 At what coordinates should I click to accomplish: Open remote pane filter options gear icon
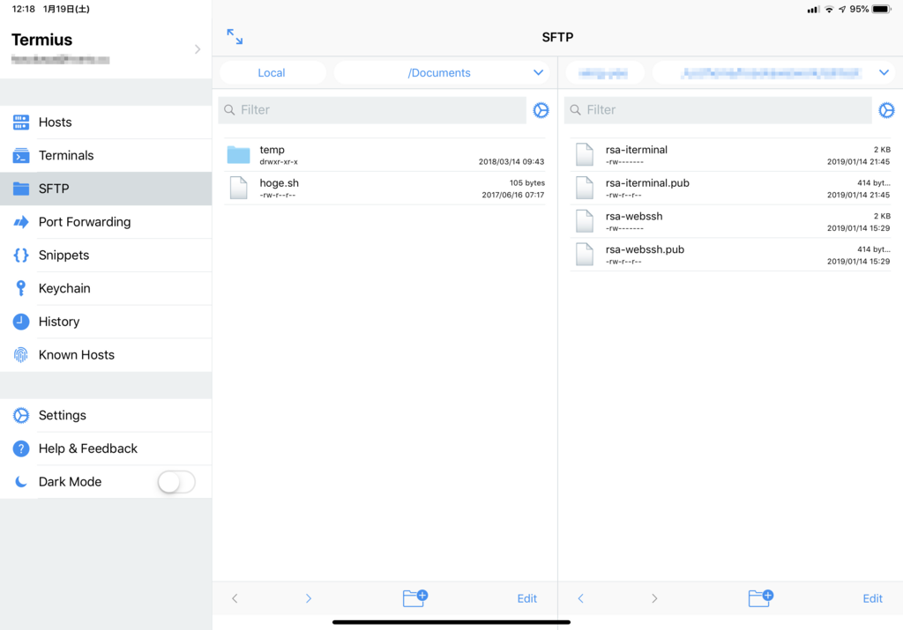tap(886, 110)
